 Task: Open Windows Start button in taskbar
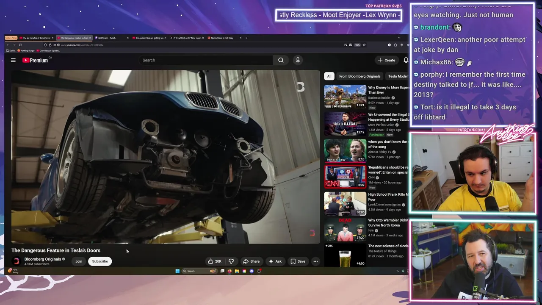pyautogui.click(x=177, y=271)
